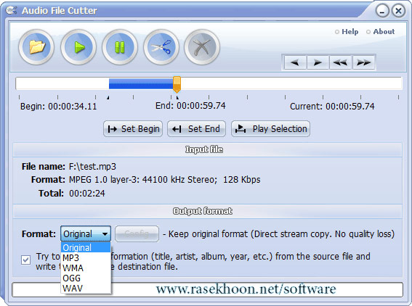This screenshot has height=306, width=412.
Task: Choose WMA output format
Action: pyautogui.click(x=86, y=268)
